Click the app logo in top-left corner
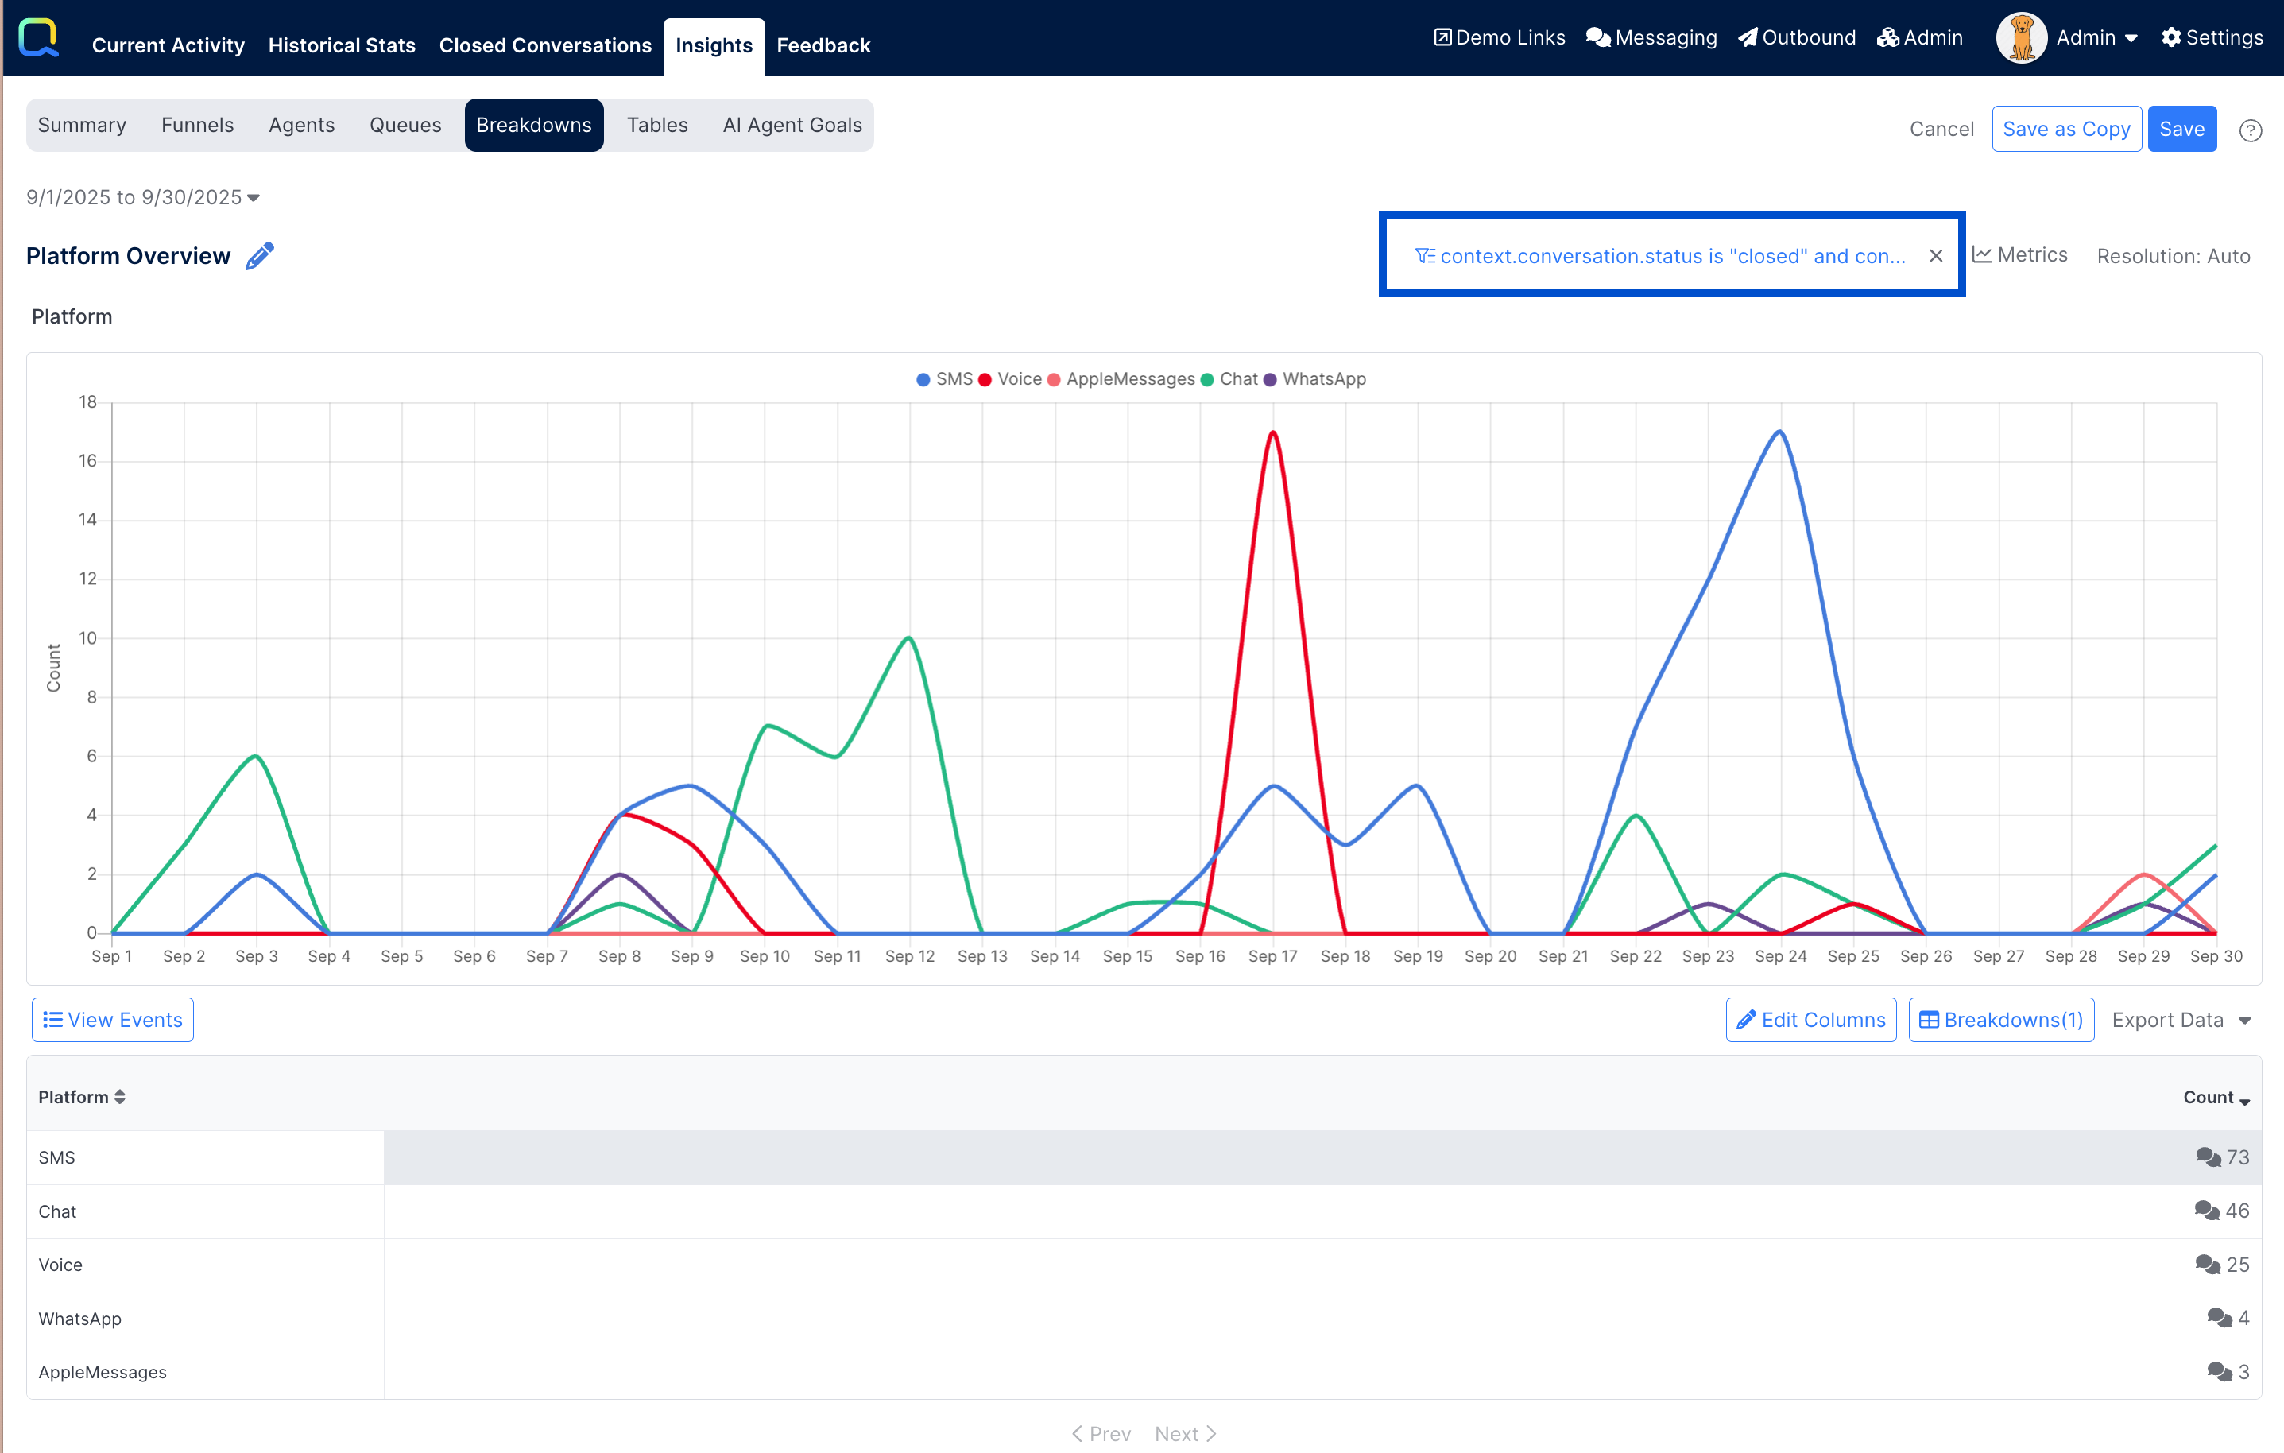This screenshot has height=1453, width=2284. (x=39, y=40)
